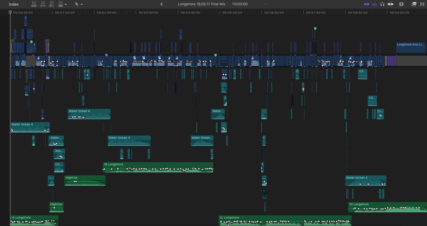Toggle video and audio skimming
This screenshot has height=226, width=427.
tap(367, 4)
